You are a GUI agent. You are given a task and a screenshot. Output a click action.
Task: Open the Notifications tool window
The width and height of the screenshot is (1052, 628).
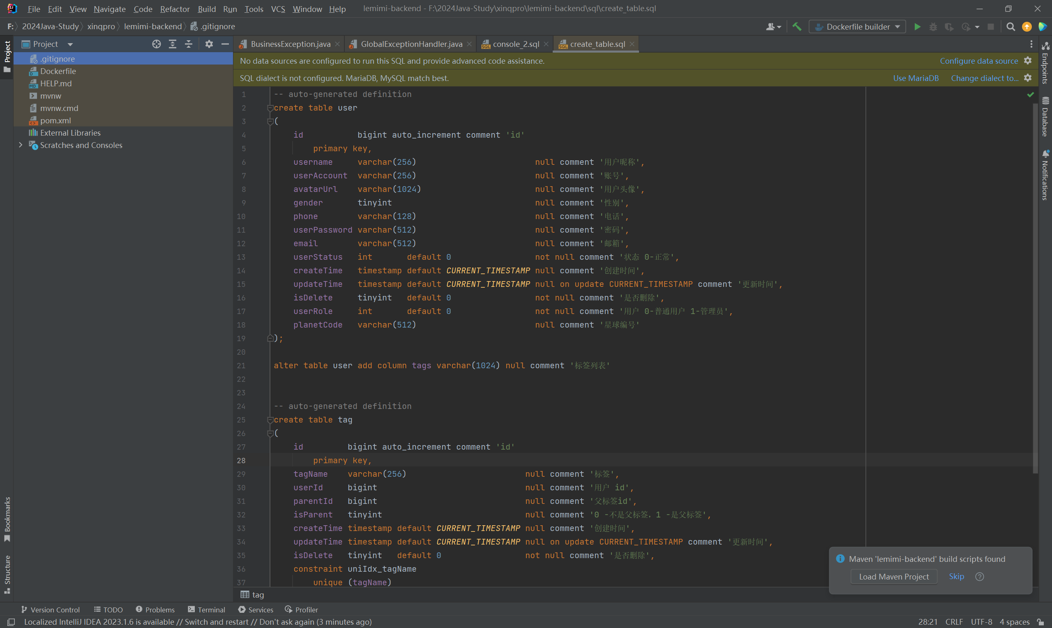[x=1045, y=174]
